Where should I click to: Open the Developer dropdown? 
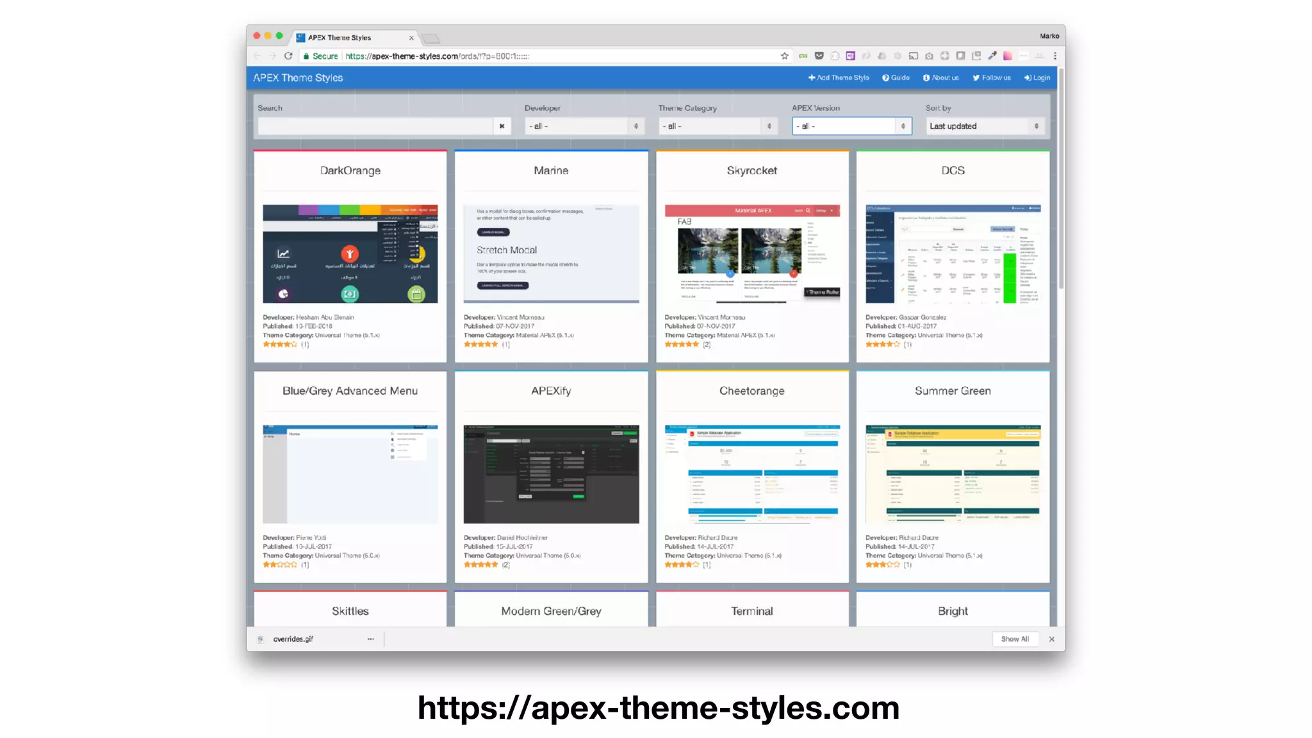click(x=583, y=126)
